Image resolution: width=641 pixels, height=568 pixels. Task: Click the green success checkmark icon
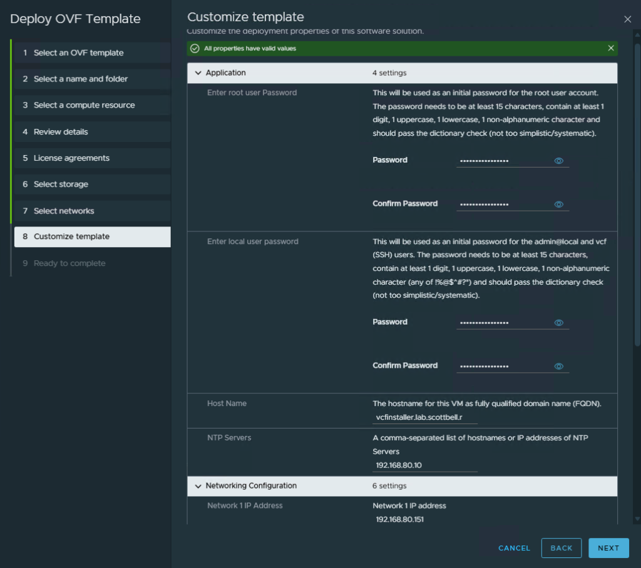195,48
